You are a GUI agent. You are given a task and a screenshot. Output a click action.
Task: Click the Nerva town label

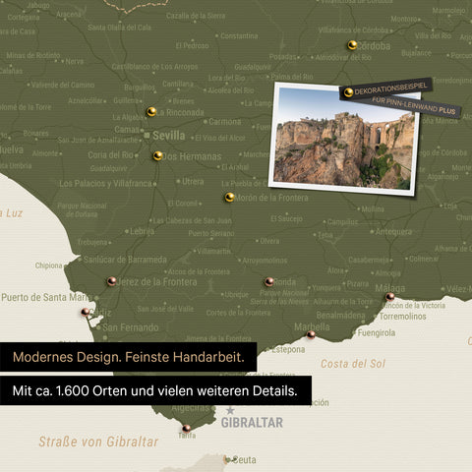click(x=75, y=61)
